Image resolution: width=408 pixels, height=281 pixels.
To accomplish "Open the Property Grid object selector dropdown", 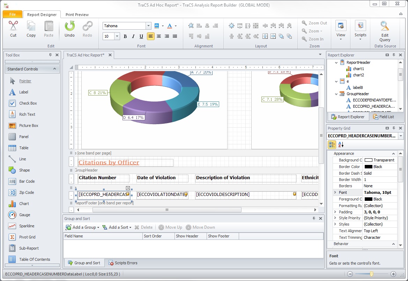I will tap(401, 136).
